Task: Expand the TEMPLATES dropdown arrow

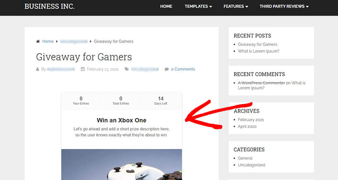Action: pyautogui.click(x=210, y=7)
